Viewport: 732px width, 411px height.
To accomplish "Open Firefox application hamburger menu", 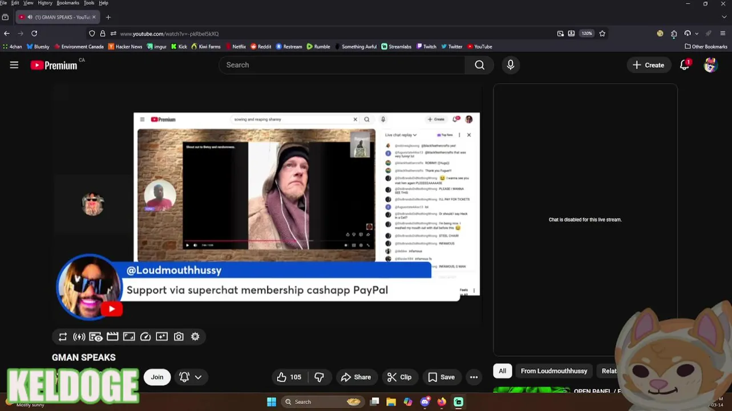I will click(x=723, y=34).
